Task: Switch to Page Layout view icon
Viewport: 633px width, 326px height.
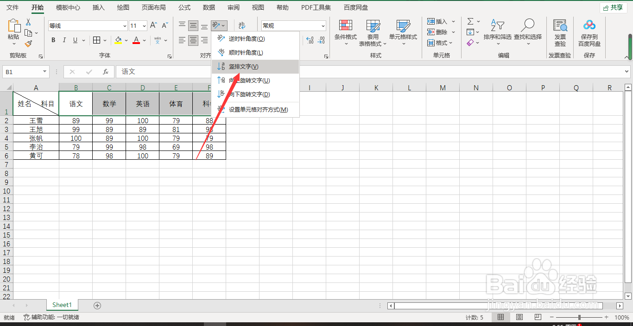Action: [519, 317]
